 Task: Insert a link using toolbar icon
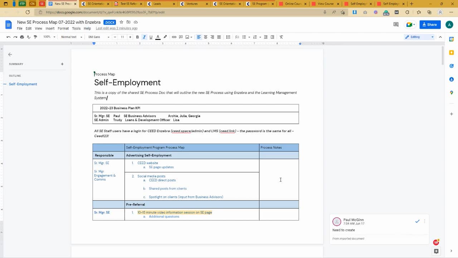174,37
